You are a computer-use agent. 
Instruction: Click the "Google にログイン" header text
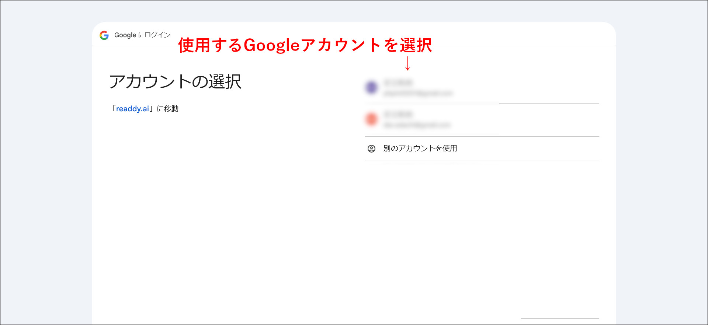[x=142, y=35]
